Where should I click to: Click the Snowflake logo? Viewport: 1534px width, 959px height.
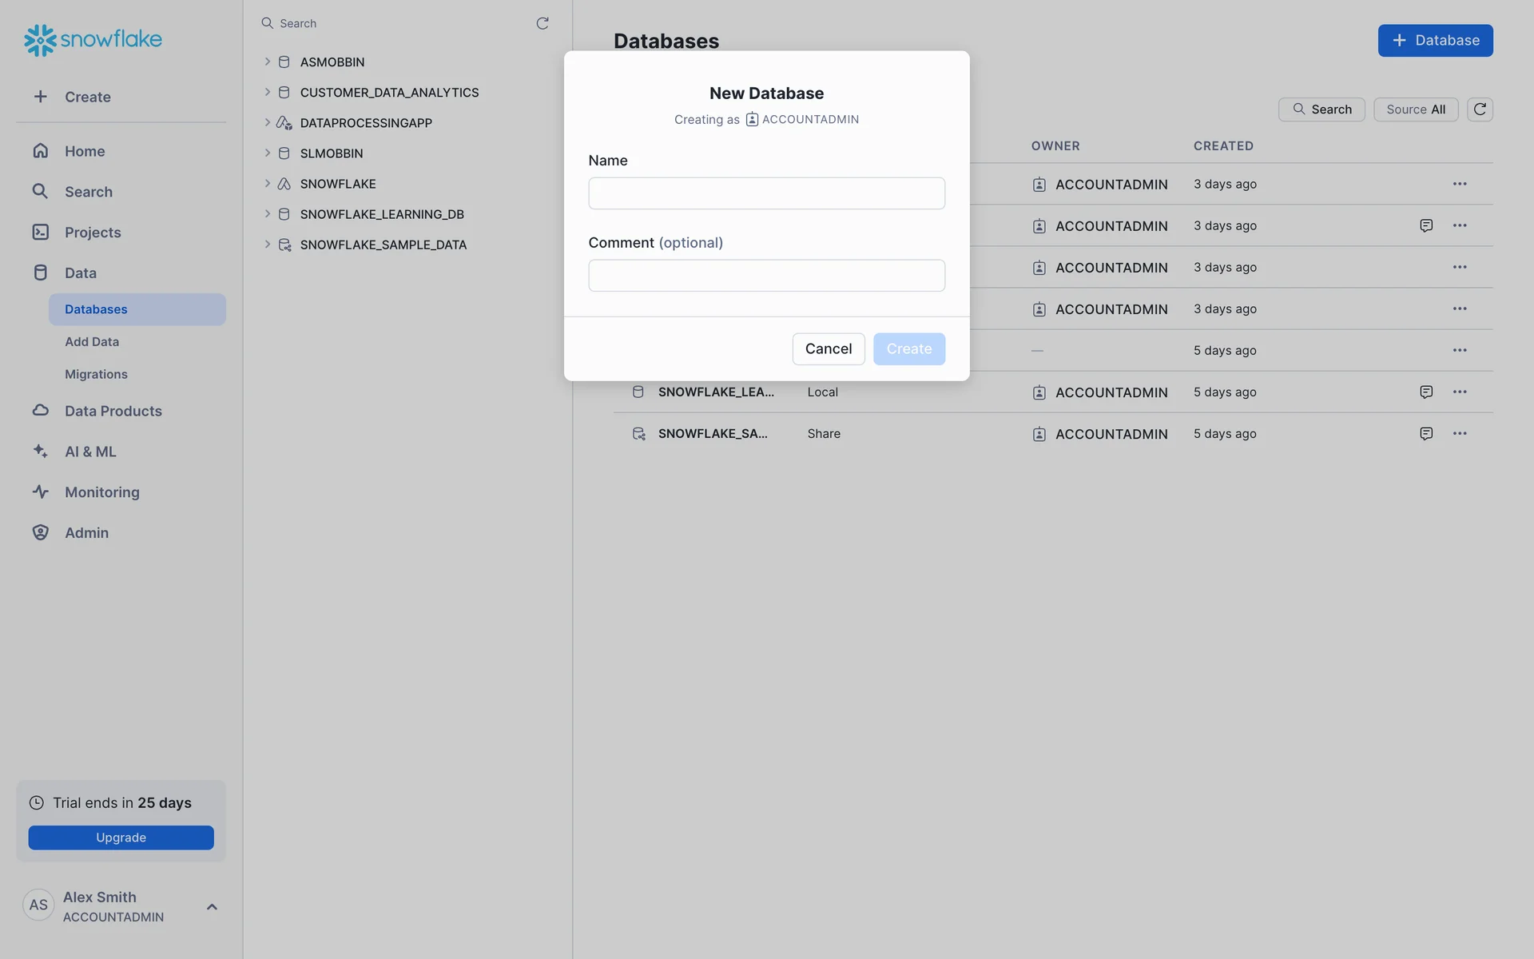coord(93,39)
